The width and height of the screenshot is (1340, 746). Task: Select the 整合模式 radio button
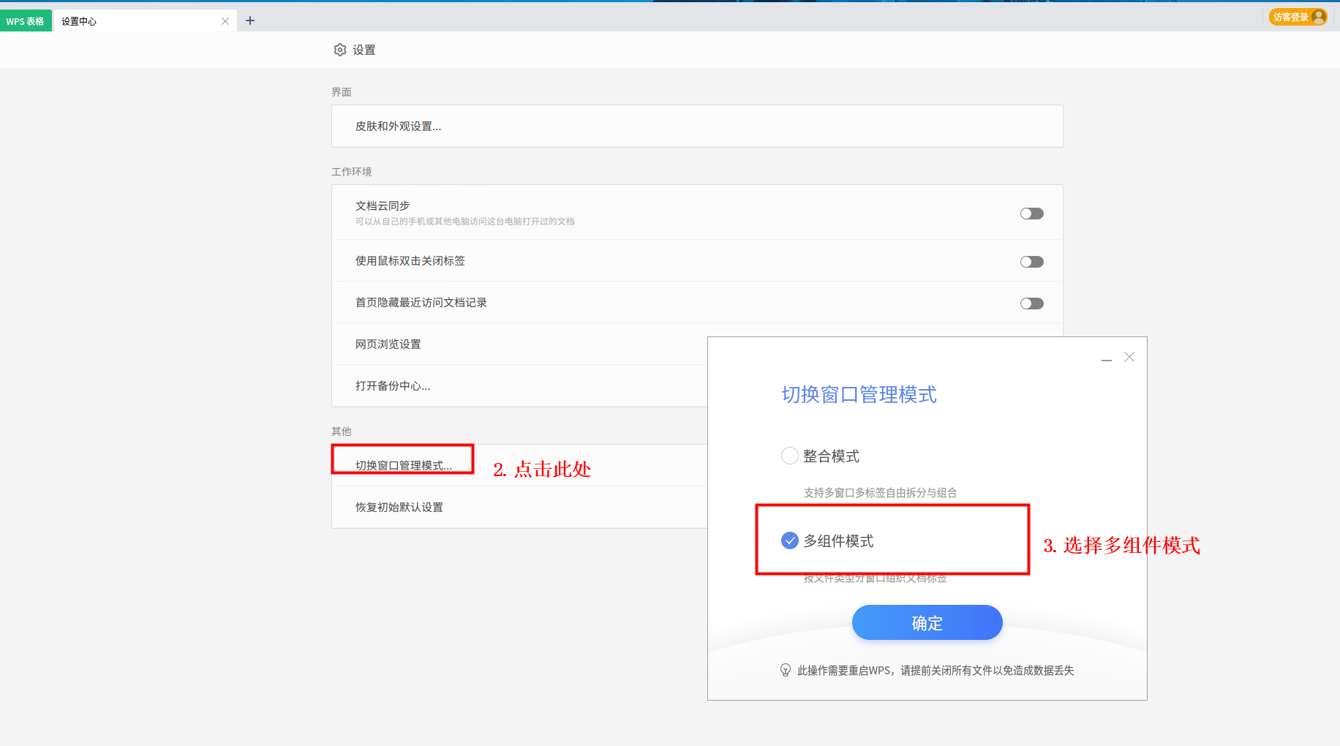(x=790, y=456)
